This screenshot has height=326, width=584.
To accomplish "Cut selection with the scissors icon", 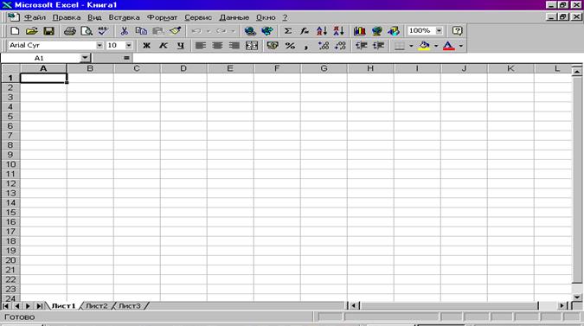I will [x=124, y=31].
